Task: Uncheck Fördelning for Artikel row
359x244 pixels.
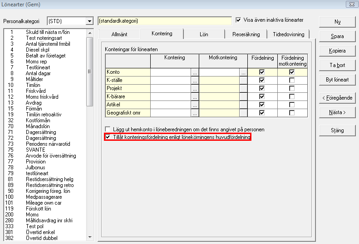Action: pyautogui.click(x=262, y=105)
